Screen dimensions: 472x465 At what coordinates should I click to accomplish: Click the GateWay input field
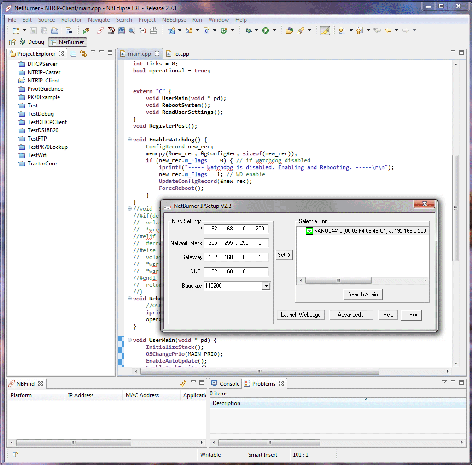pos(236,257)
